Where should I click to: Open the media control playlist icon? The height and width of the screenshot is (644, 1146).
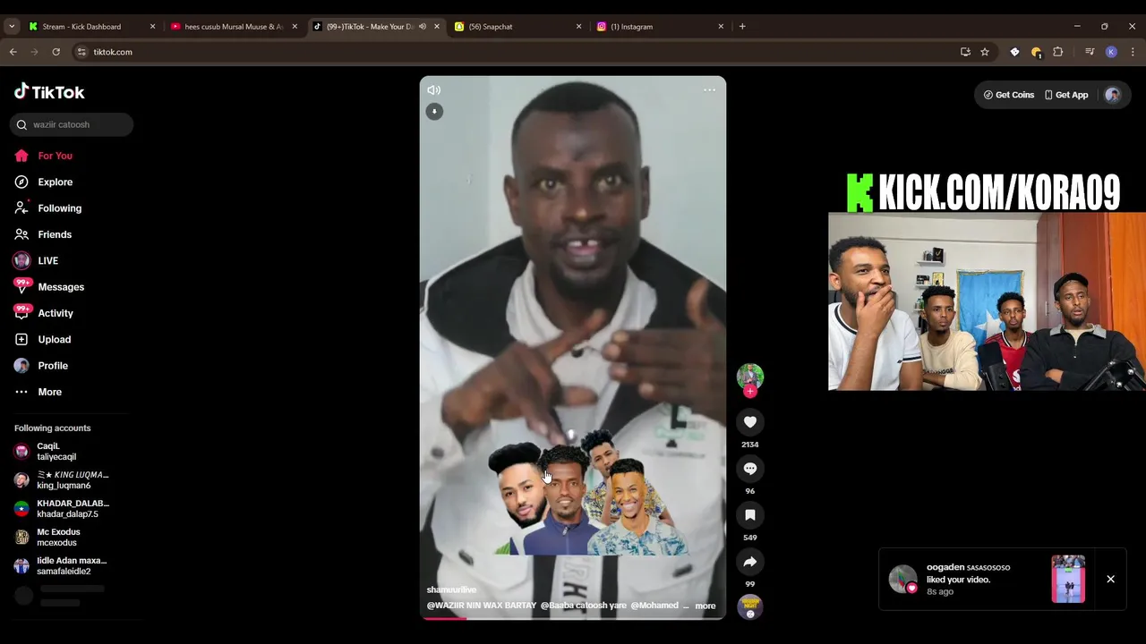pos(1090,52)
